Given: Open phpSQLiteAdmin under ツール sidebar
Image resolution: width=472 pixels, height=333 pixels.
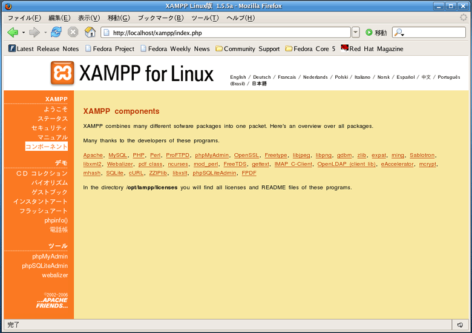Looking at the screenshot, I should click(45, 266).
